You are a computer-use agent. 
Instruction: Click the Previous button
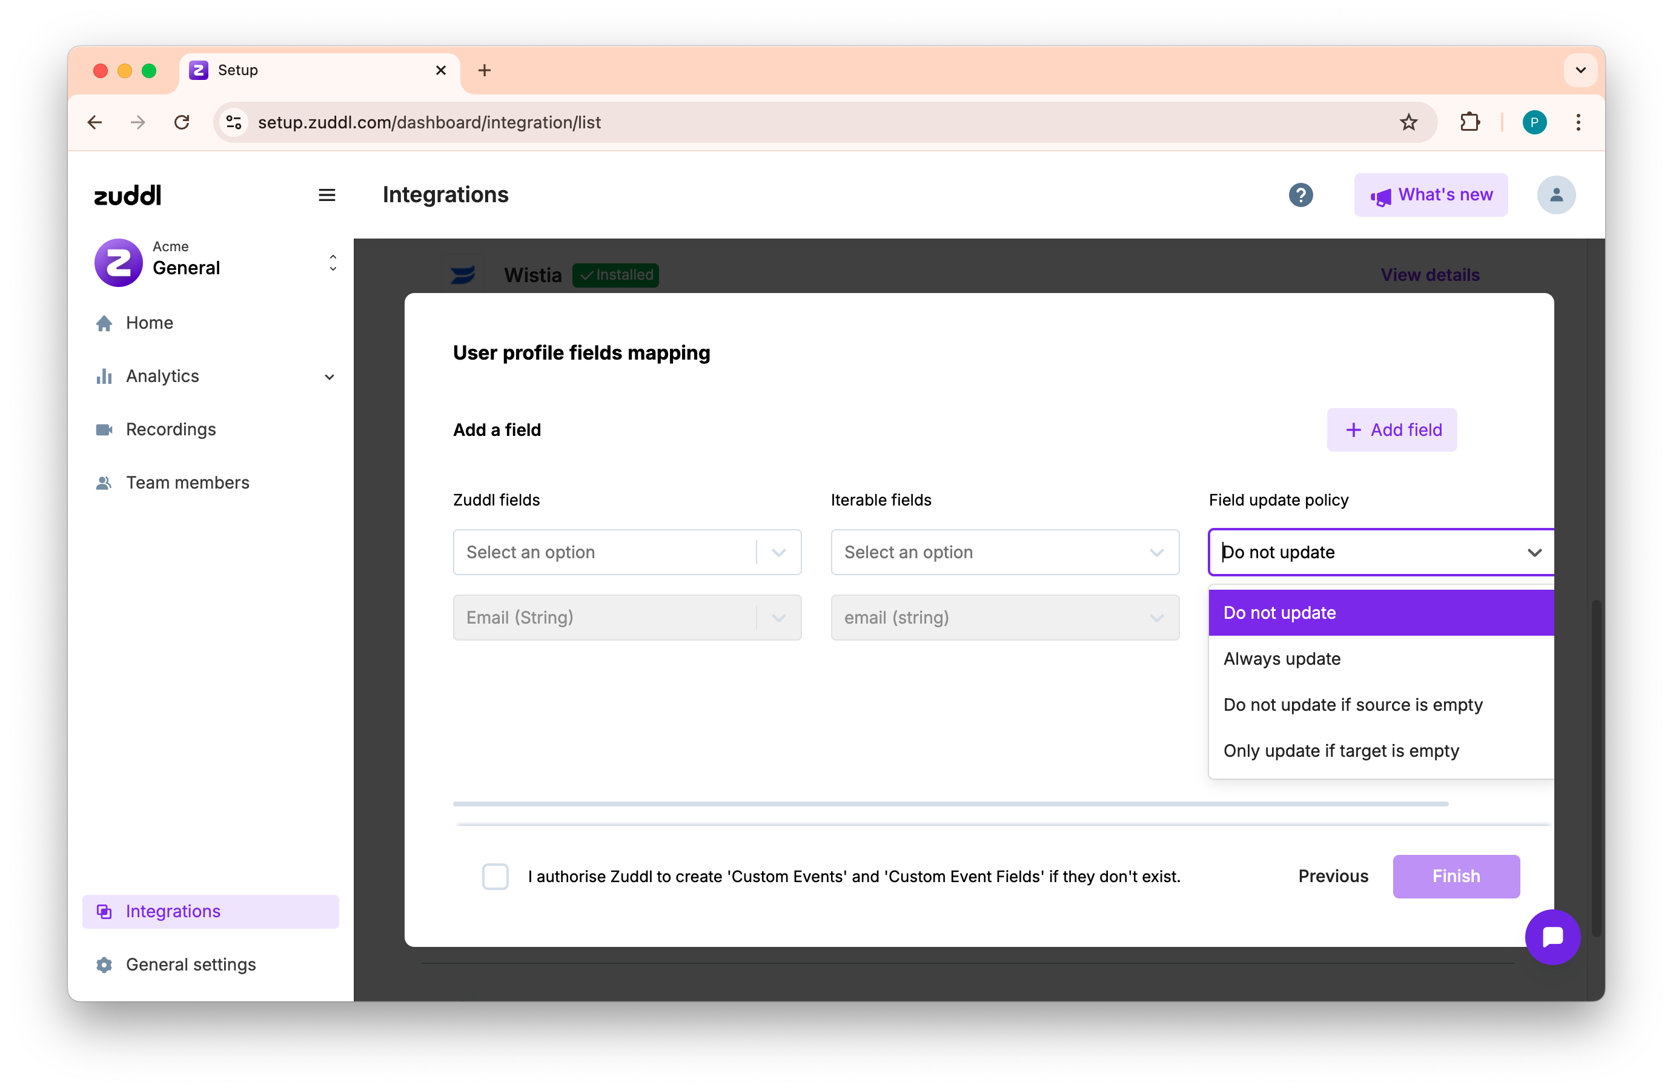1333,876
